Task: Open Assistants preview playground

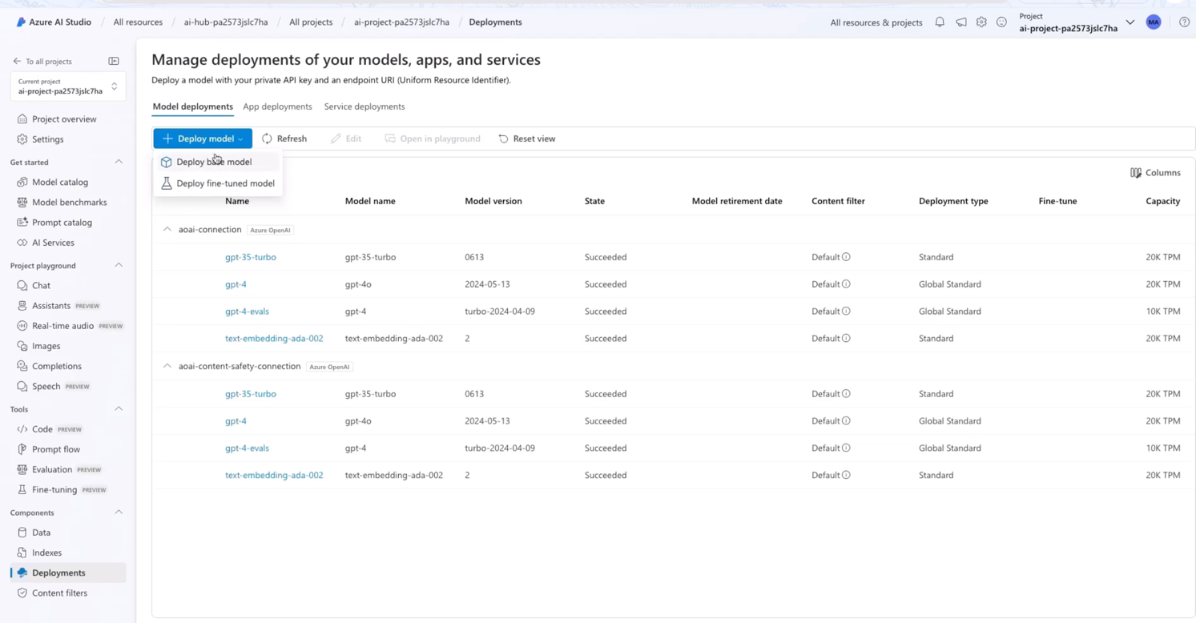Action: tap(51, 305)
